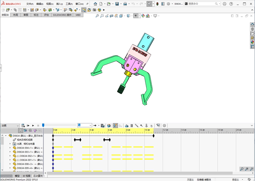This screenshot has width=255, height=181.
Task: Click the traffic light Rebuild icon
Action: click(x=157, y=4)
